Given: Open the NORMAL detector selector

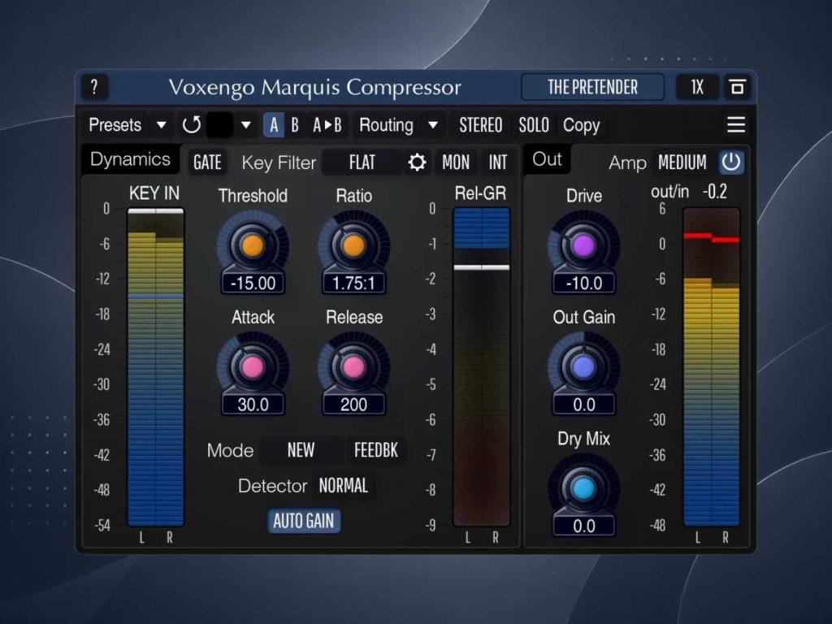Looking at the screenshot, I should pos(344,486).
